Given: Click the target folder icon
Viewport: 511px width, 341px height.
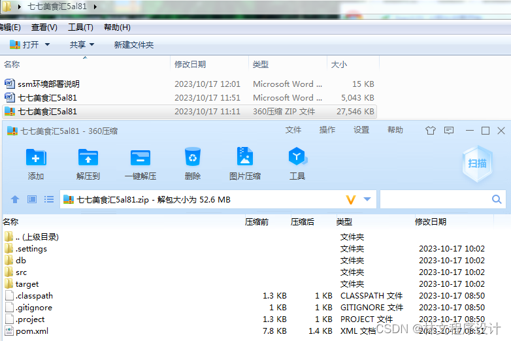Looking at the screenshot, I should (x=9, y=284).
